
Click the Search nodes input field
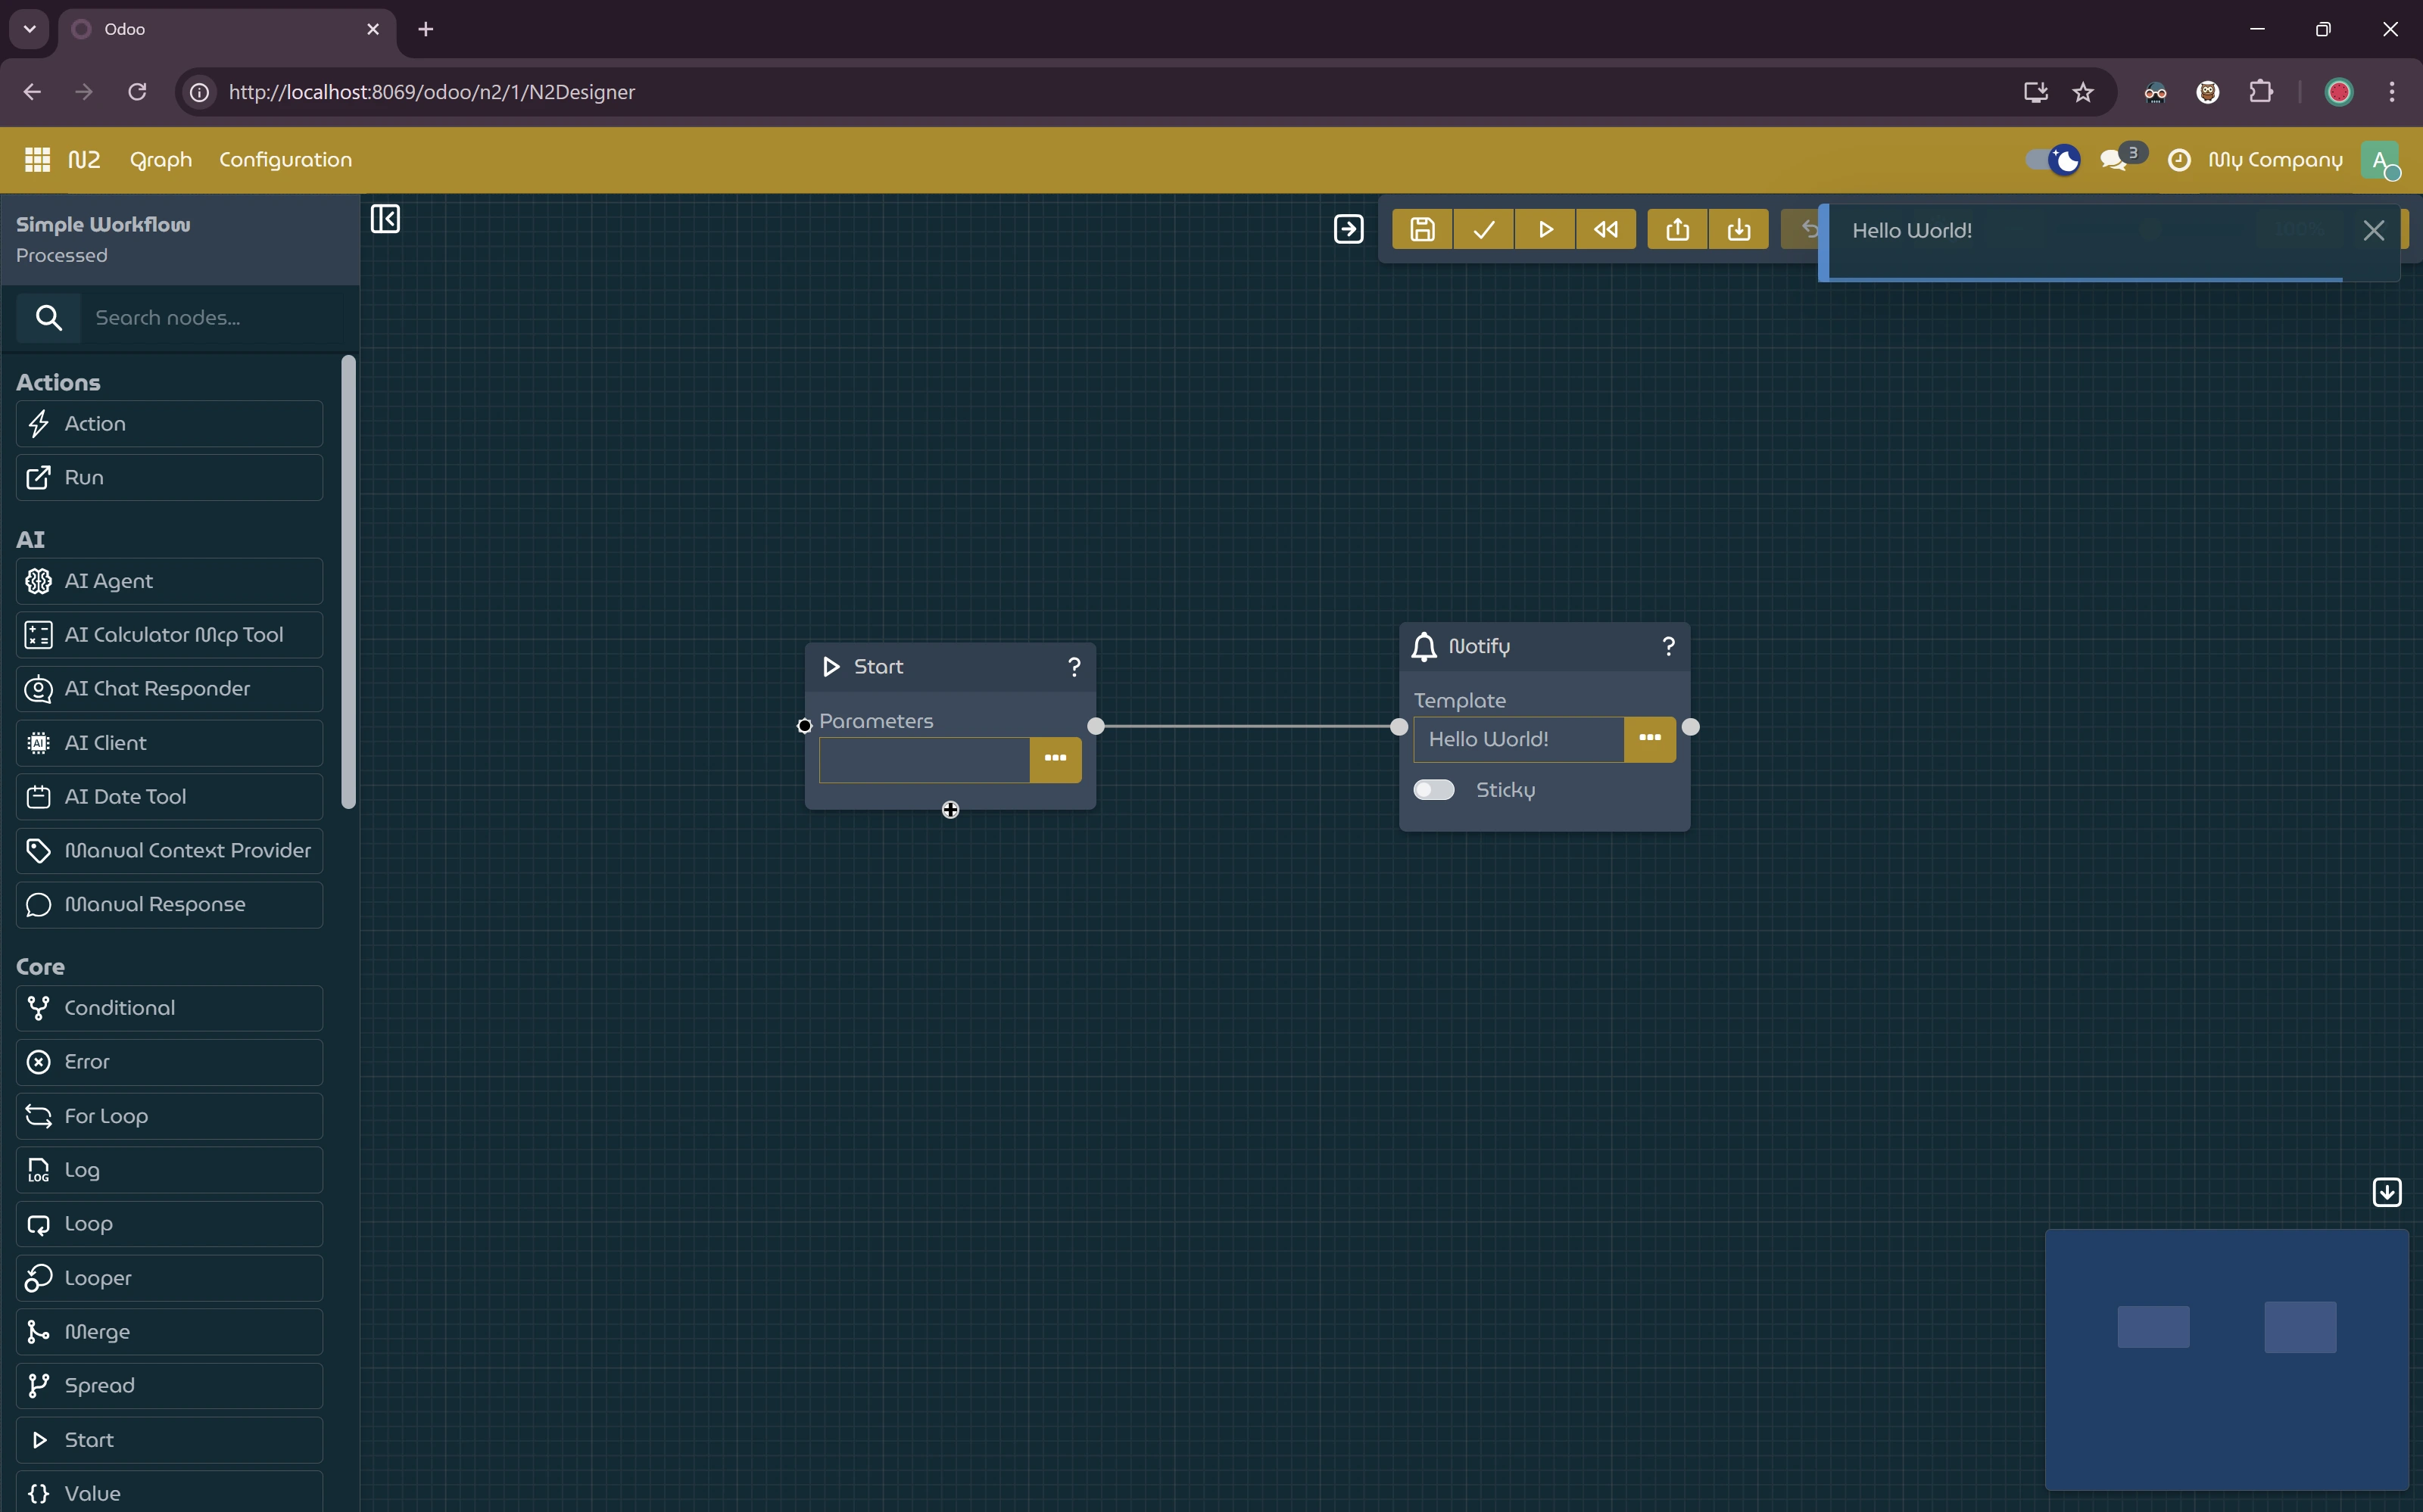point(210,318)
